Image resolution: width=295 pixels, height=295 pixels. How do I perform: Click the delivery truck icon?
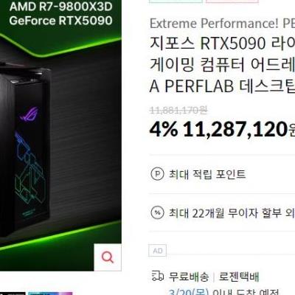click(157, 277)
